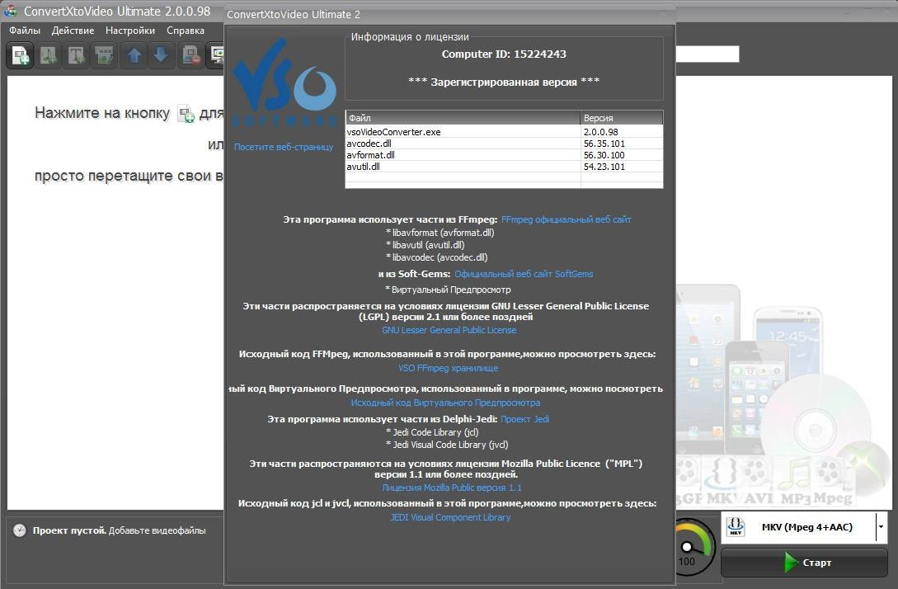
Task: Click the Computer ID: 15224243 text
Action: click(x=504, y=54)
